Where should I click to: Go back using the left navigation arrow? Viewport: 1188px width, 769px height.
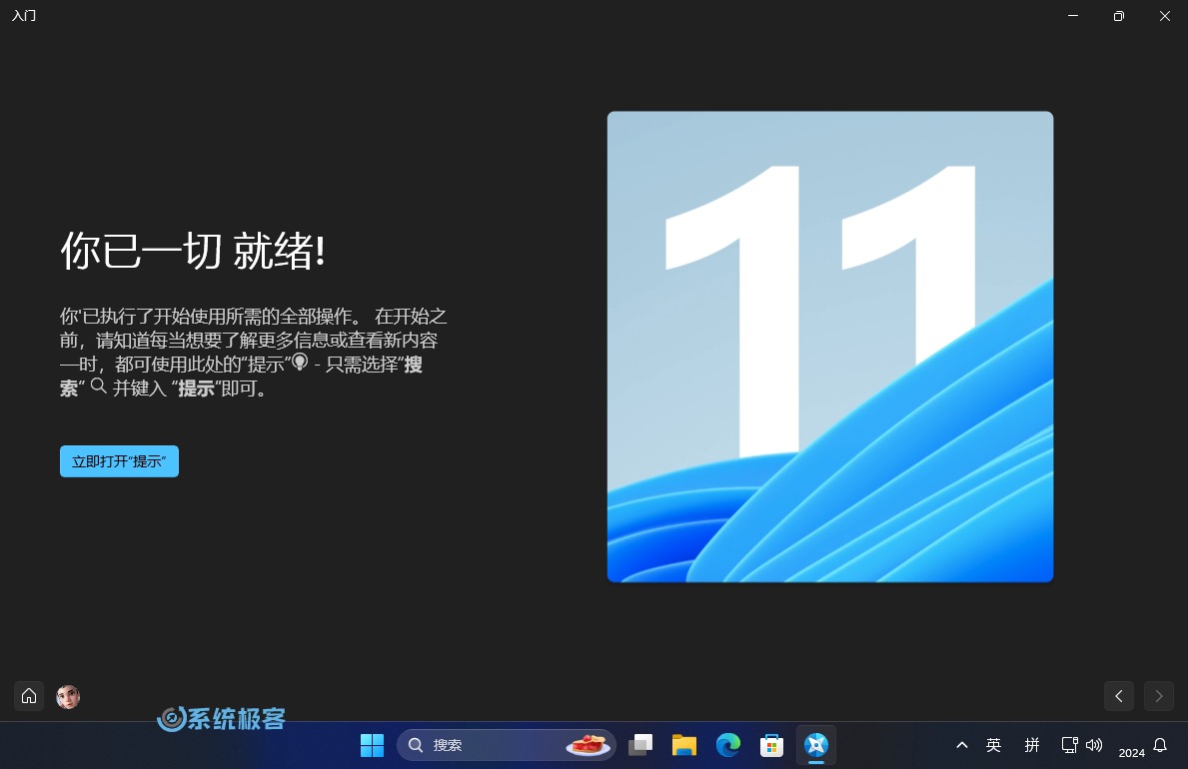[1119, 696]
